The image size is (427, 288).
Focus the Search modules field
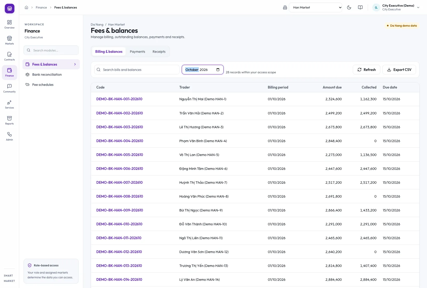pyautogui.click(x=51, y=50)
